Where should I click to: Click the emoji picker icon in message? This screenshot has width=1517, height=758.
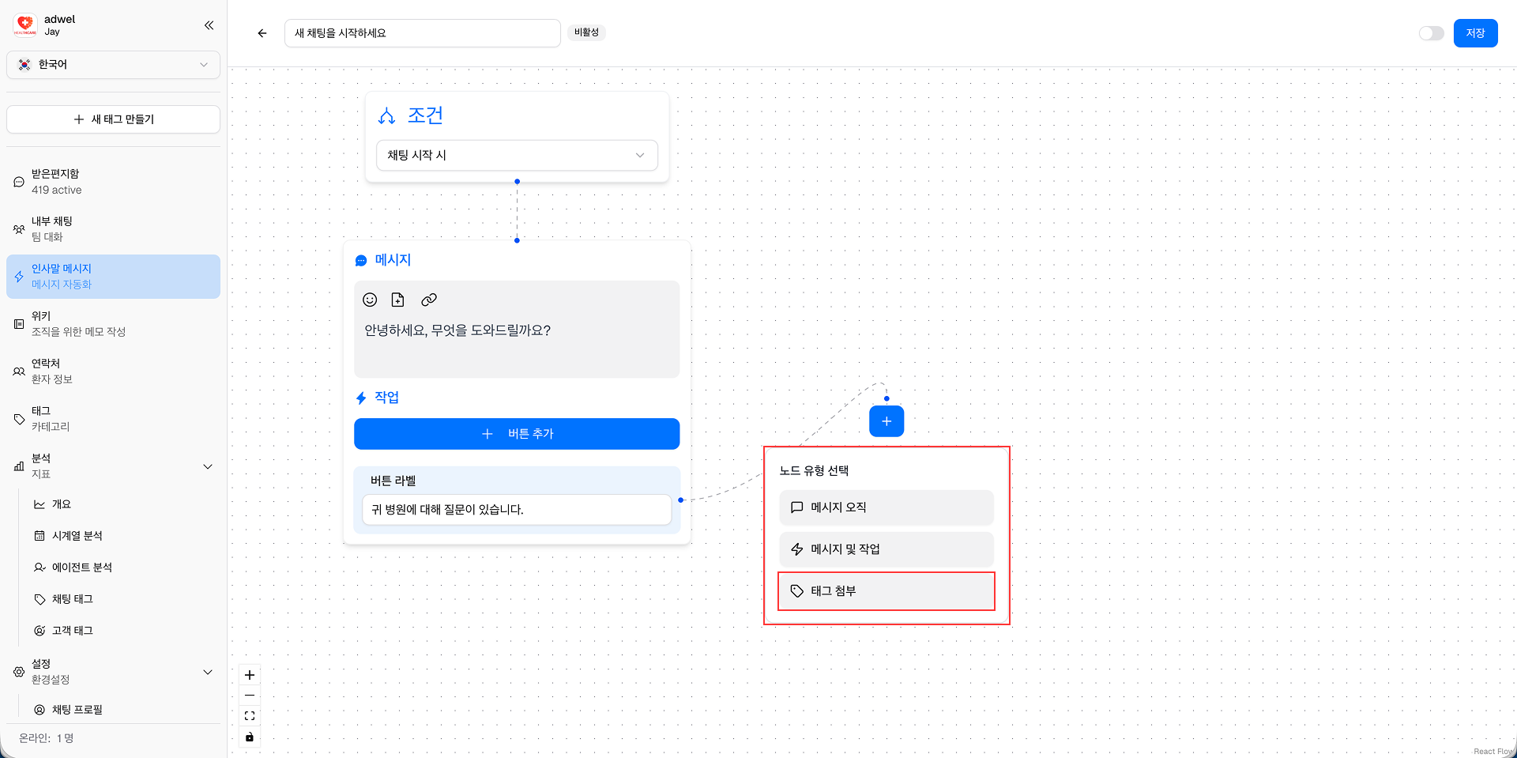click(370, 300)
